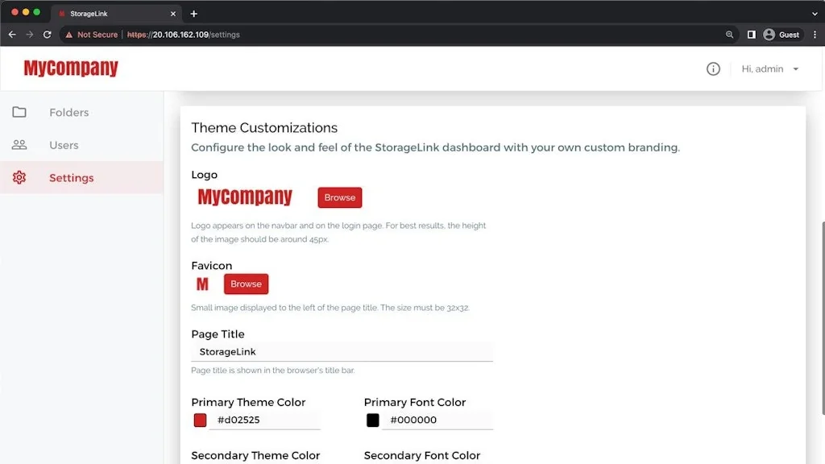The image size is (825, 464).
Task: Click the Not Secure warning label
Action: click(x=89, y=35)
